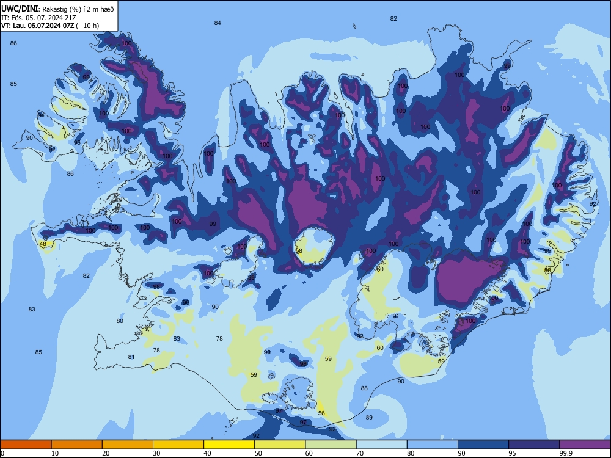Image resolution: width=611 pixels, height=458 pixels.
Task: Click the legend tick label 70
Action: tap(360, 453)
